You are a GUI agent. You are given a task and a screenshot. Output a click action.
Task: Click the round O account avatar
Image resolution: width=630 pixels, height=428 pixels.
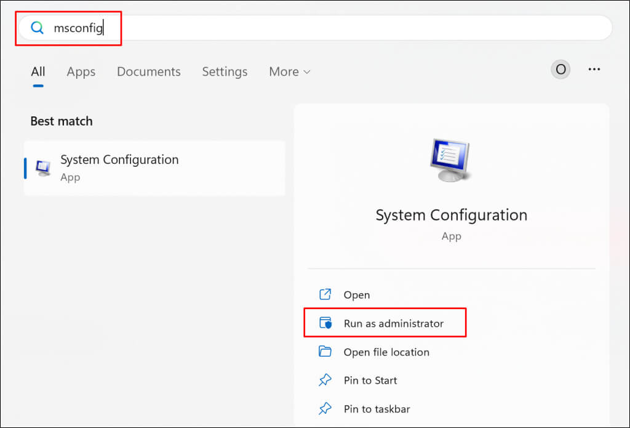coord(560,70)
